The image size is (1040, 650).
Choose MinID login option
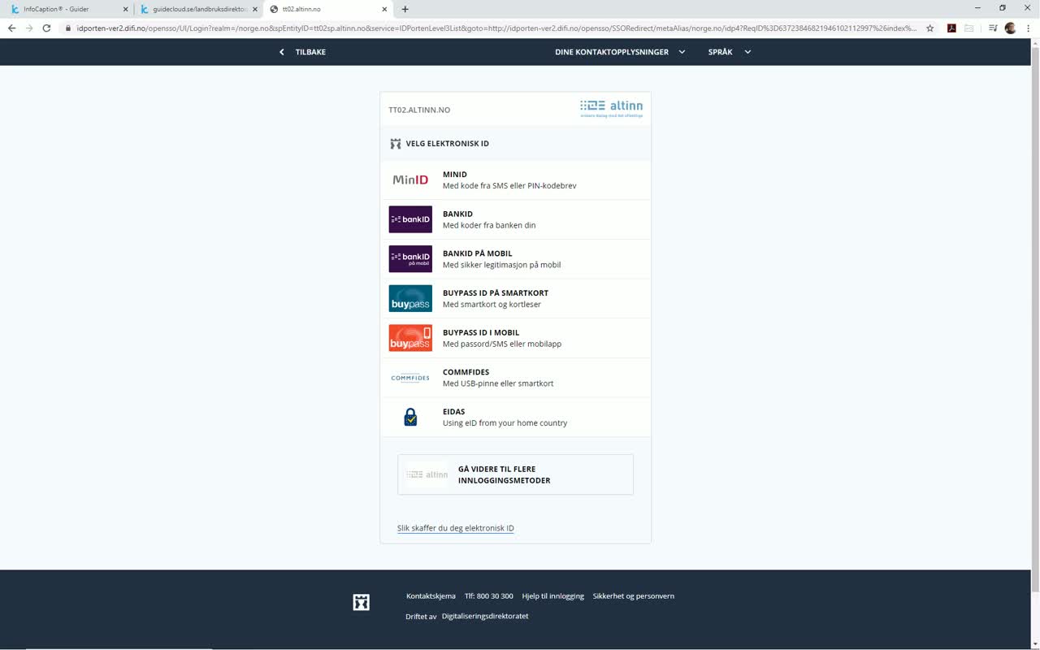click(516, 180)
